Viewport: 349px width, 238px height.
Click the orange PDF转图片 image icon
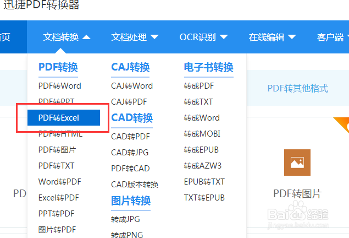tap(297, 163)
